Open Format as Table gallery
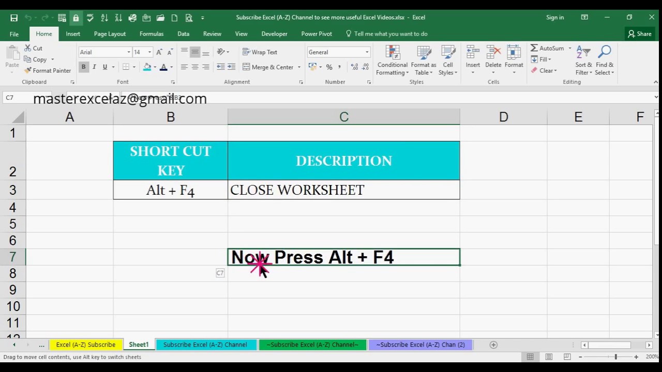 pyautogui.click(x=424, y=61)
